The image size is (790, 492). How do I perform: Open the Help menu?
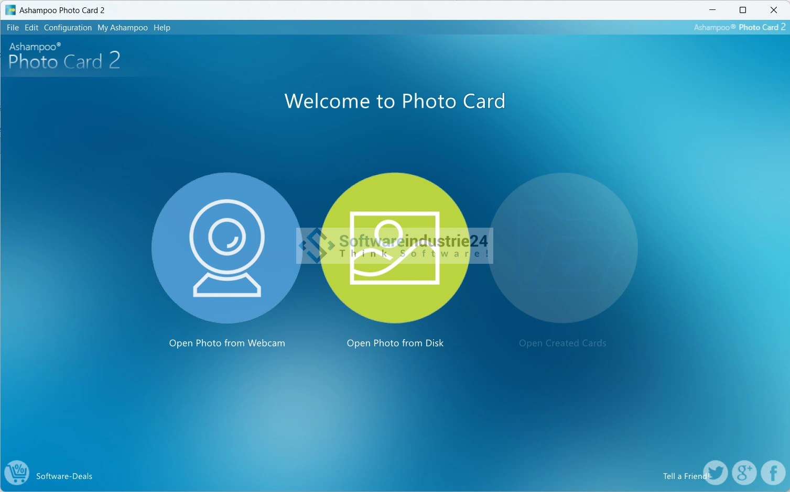point(162,28)
